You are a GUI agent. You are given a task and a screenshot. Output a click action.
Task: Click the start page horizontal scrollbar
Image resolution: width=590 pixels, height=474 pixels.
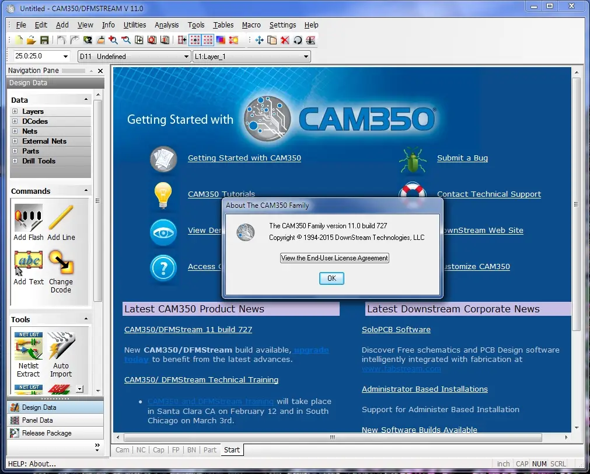click(333, 437)
